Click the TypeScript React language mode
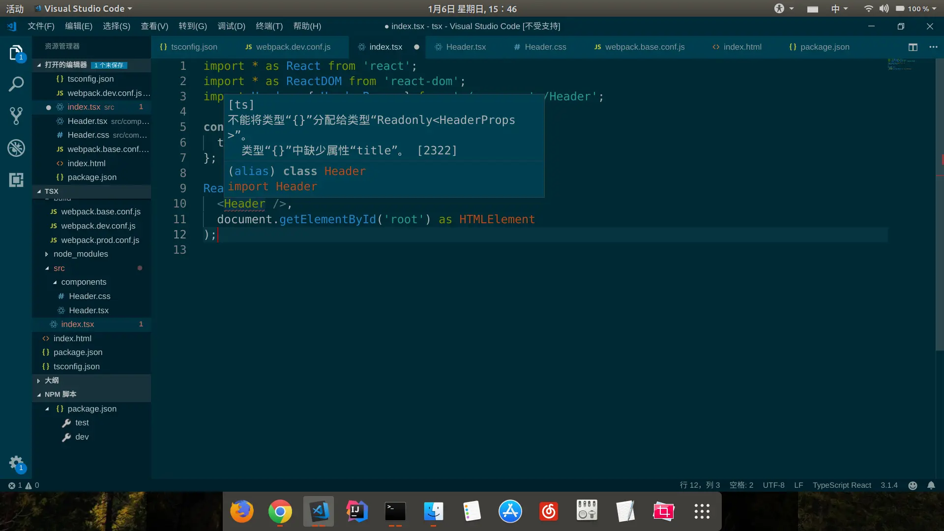 tap(841, 485)
